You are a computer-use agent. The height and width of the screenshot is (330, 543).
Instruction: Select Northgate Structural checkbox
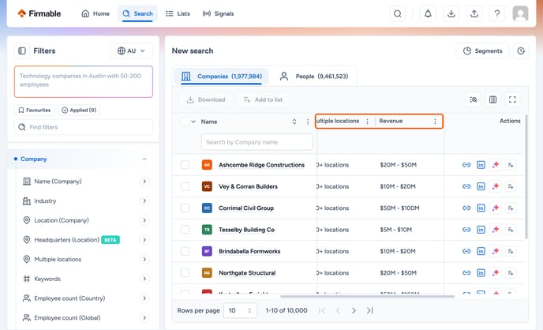pyautogui.click(x=185, y=273)
